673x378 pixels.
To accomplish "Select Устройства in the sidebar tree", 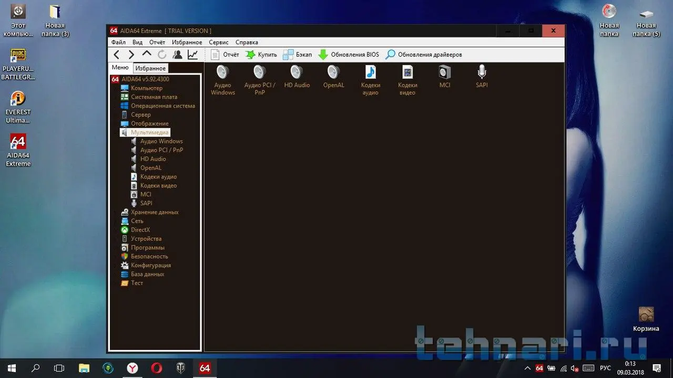I will 141,239.
